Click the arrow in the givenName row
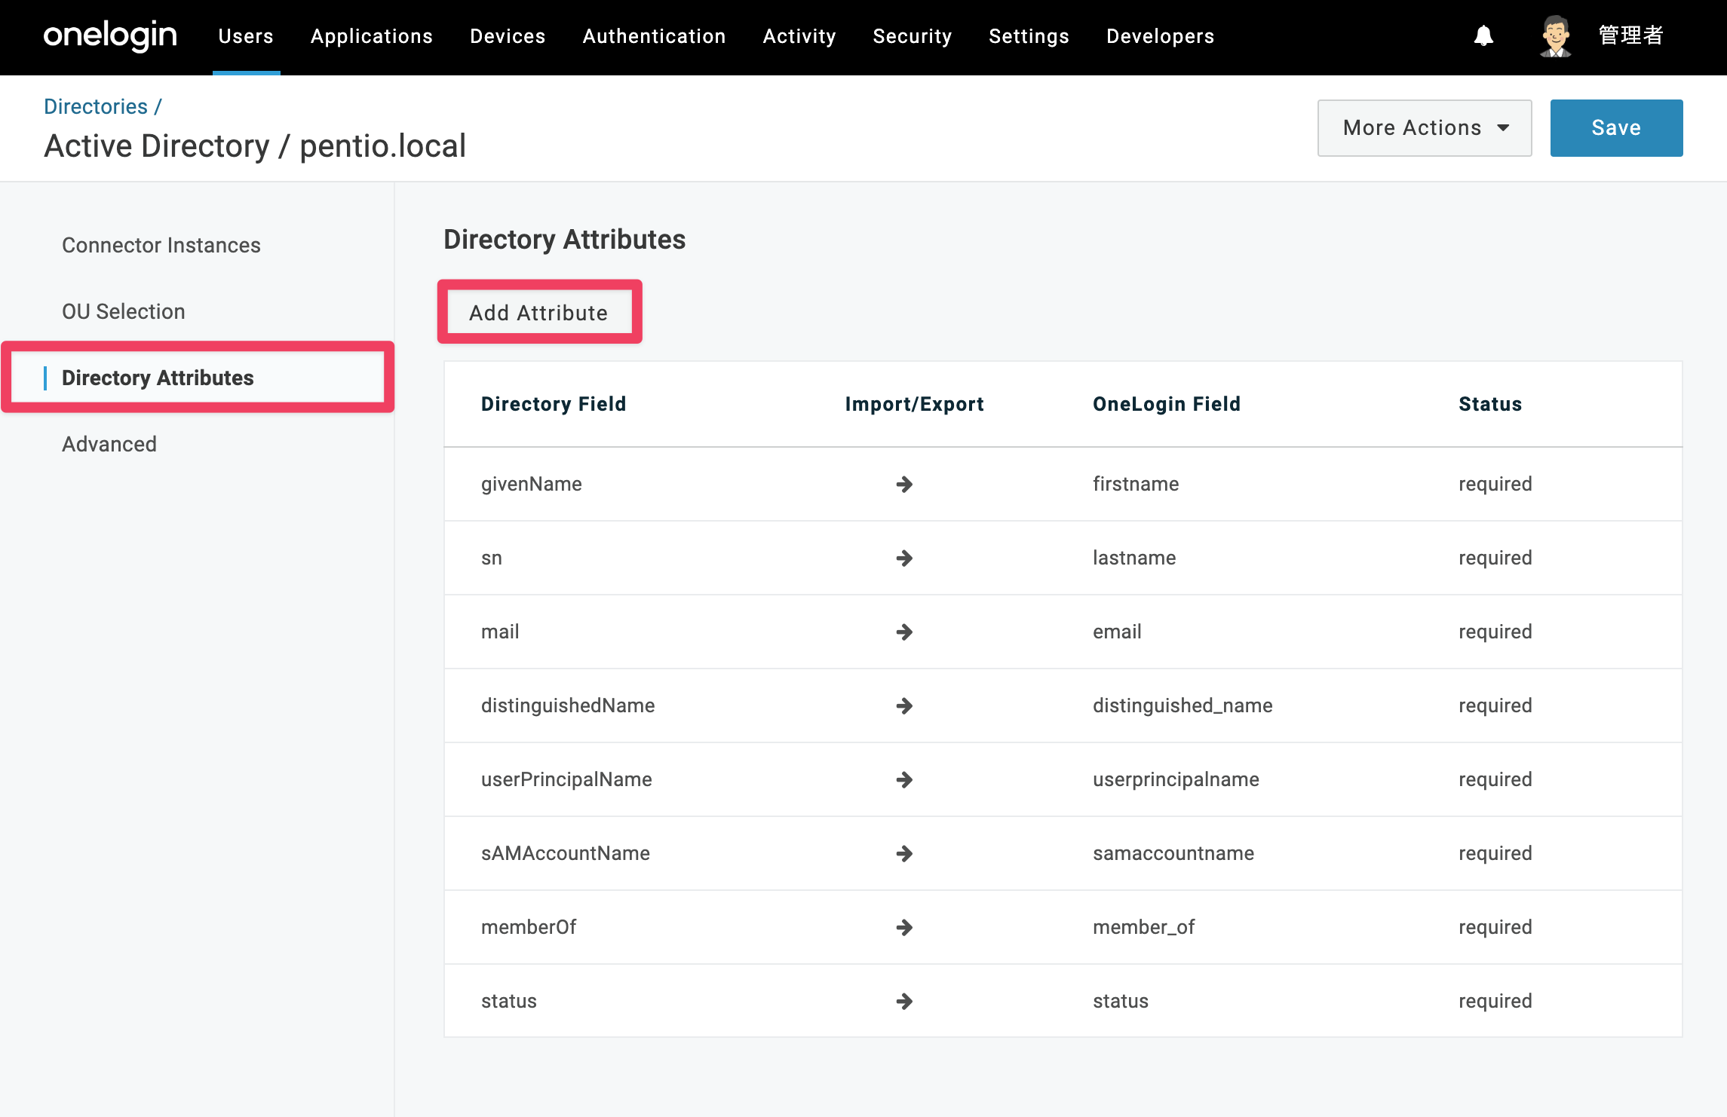Image resolution: width=1727 pixels, height=1117 pixels. 904,484
